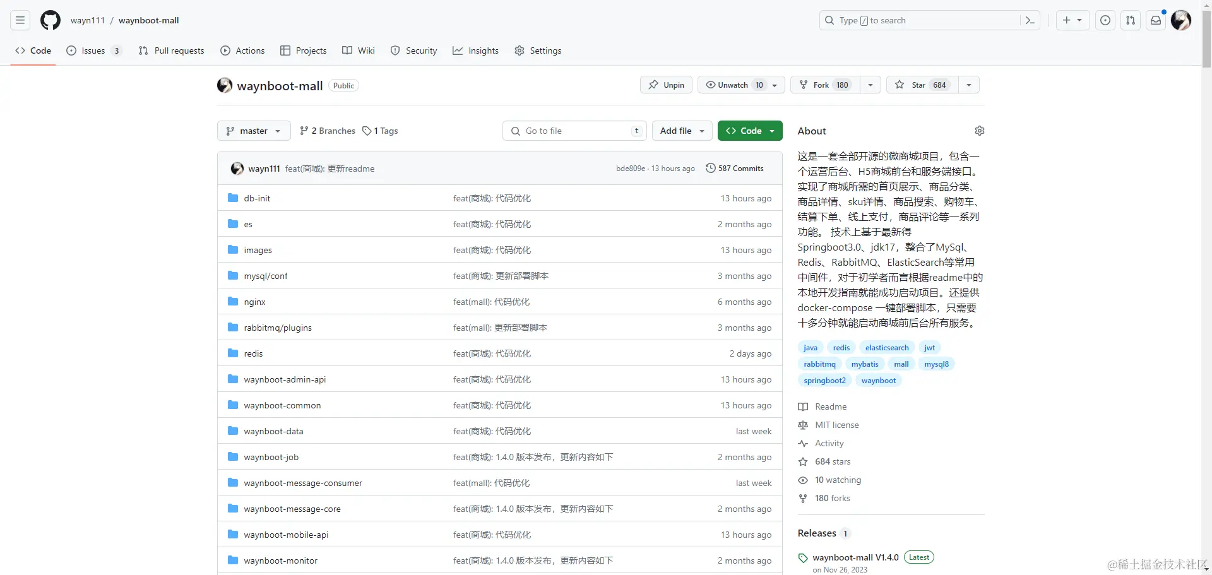View the 2 Branches link
The image size is (1212, 575).
[x=328, y=131]
